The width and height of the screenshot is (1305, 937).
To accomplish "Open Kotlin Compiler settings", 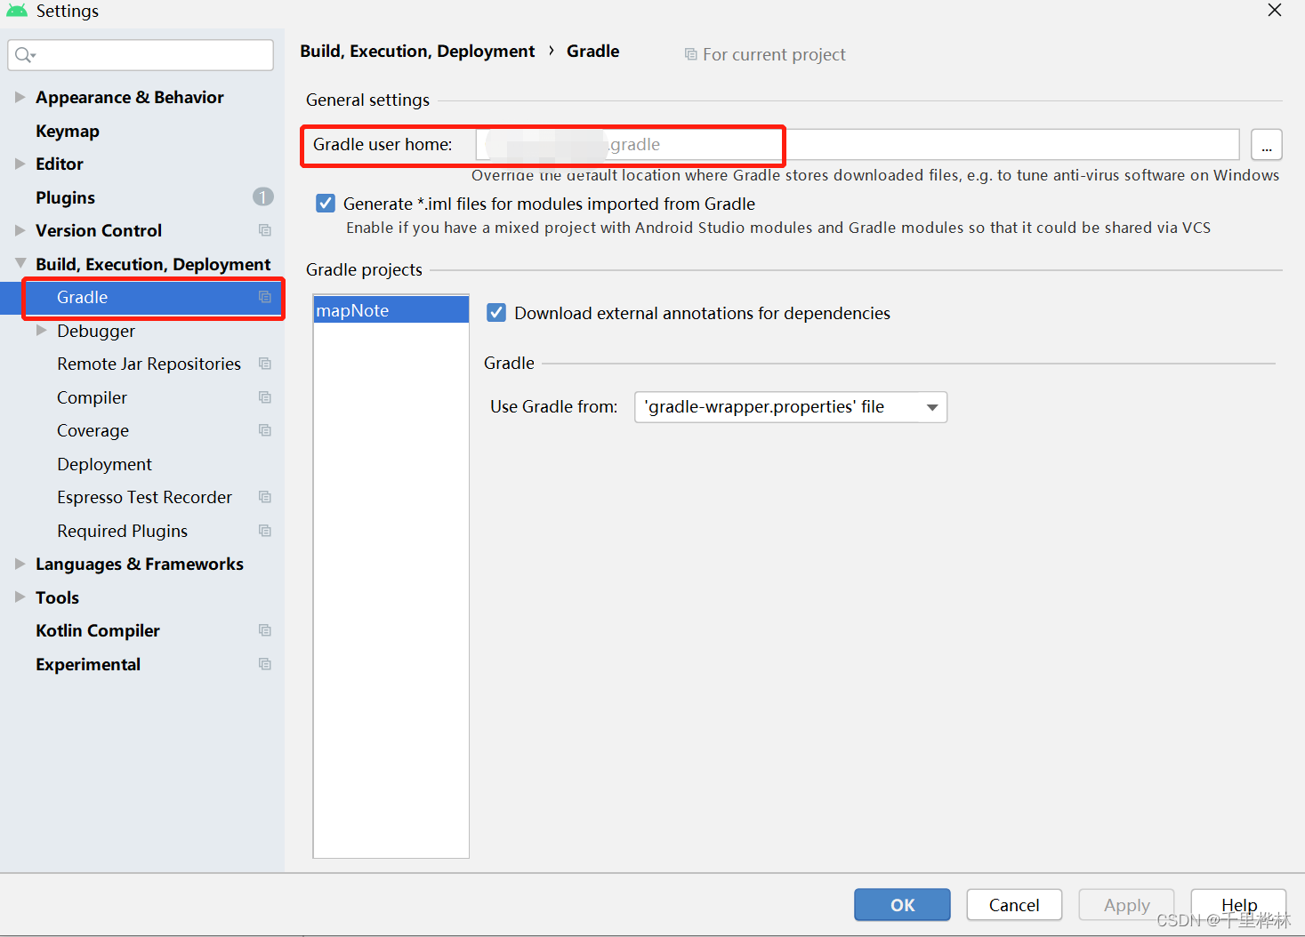I will pos(98,630).
